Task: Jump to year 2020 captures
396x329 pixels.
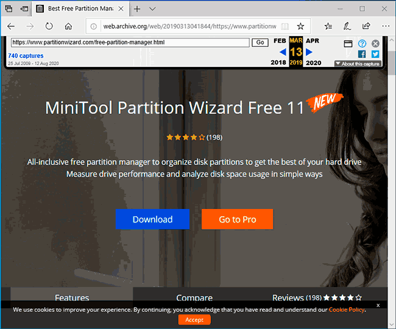Action: click(x=313, y=63)
